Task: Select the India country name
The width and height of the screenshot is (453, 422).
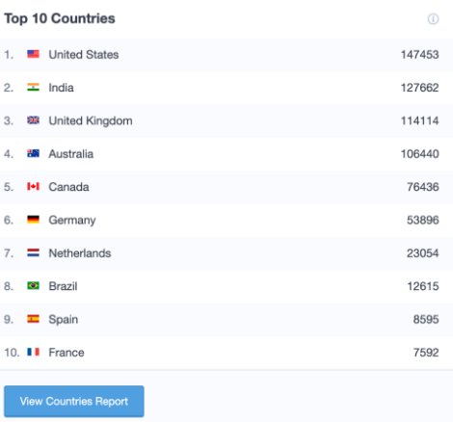Action: click(61, 88)
